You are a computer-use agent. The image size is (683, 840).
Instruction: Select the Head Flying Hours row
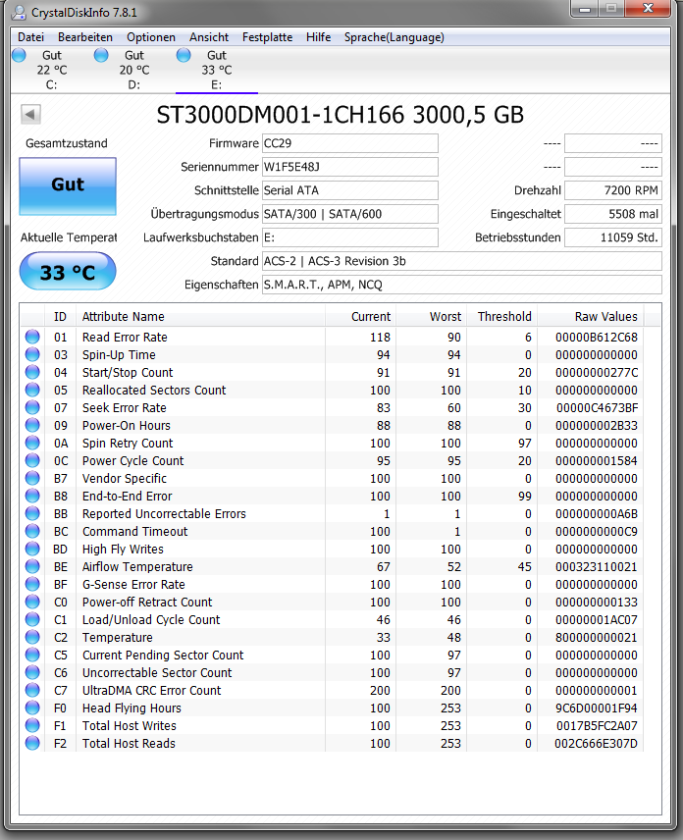pyautogui.click(x=332, y=709)
